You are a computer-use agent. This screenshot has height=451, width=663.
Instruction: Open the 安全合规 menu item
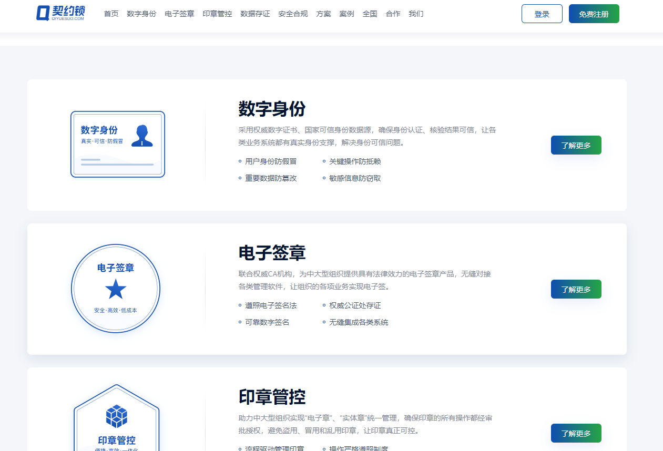pos(293,14)
